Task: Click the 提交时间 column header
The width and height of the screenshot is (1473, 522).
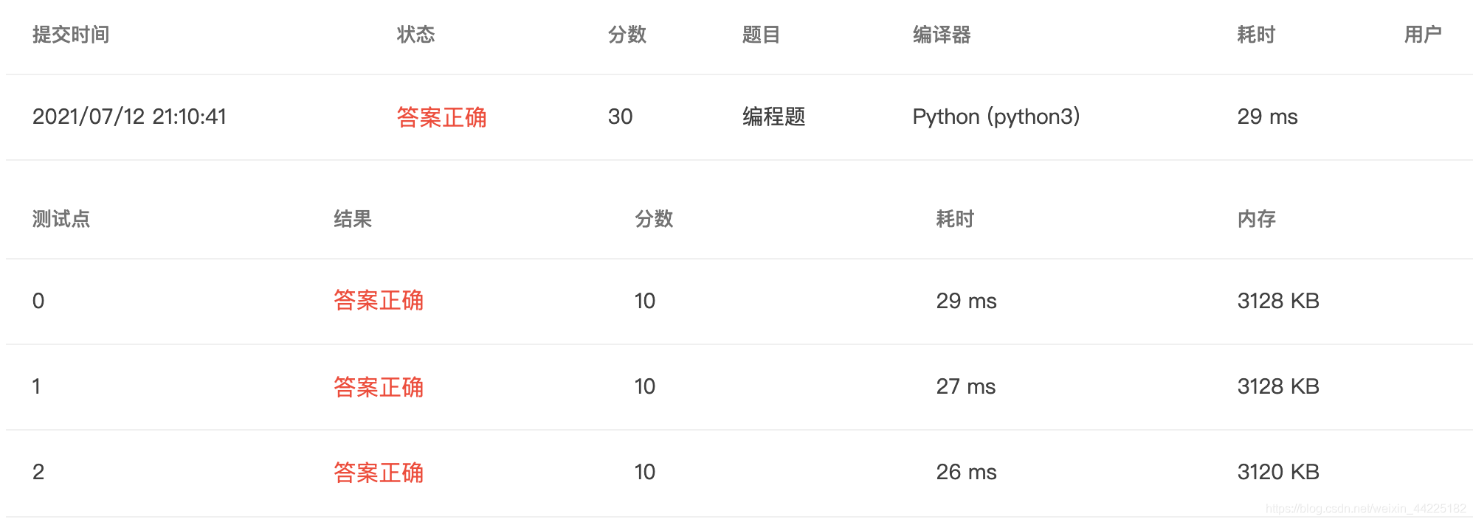Action: tap(71, 35)
